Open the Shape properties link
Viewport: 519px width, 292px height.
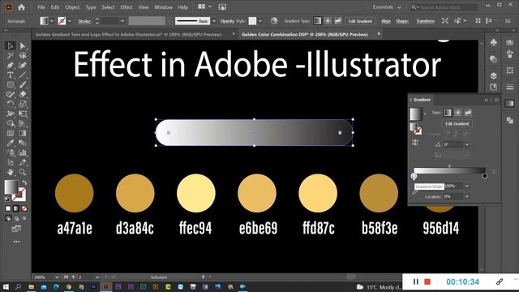(402, 21)
